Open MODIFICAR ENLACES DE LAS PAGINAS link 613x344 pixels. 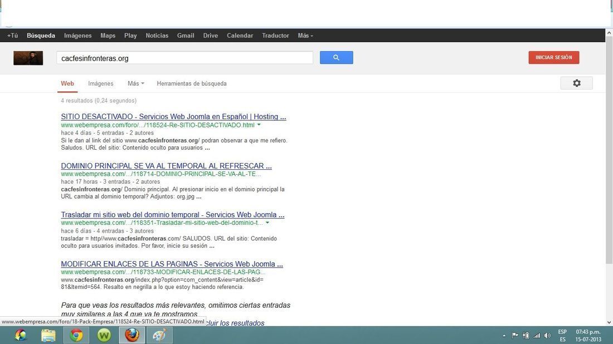[x=172, y=264]
